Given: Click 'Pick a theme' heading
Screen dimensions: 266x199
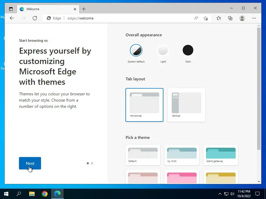Looking at the screenshot, I should coord(138,137).
